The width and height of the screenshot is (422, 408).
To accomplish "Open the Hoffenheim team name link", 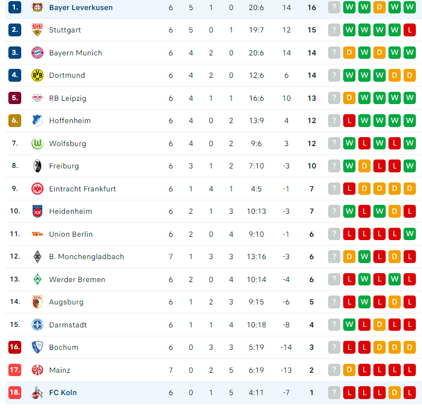I will (x=70, y=120).
